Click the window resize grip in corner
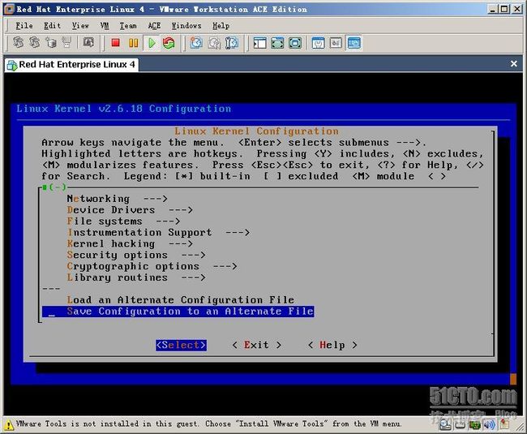Viewport: 527px width, 434px height. pyautogui.click(x=520, y=428)
